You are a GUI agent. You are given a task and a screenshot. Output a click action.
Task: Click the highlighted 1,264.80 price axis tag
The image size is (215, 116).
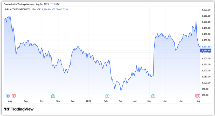[x=205, y=51]
